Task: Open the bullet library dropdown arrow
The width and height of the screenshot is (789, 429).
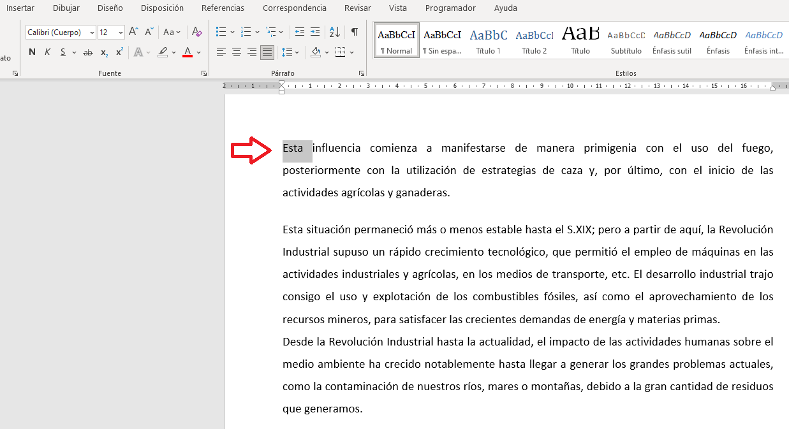Action: (x=232, y=32)
